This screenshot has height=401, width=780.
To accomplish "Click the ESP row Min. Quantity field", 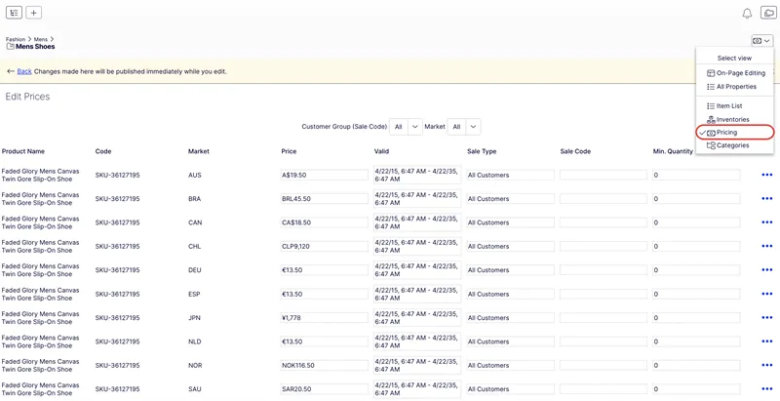I will pyautogui.click(x=696, y=294).
